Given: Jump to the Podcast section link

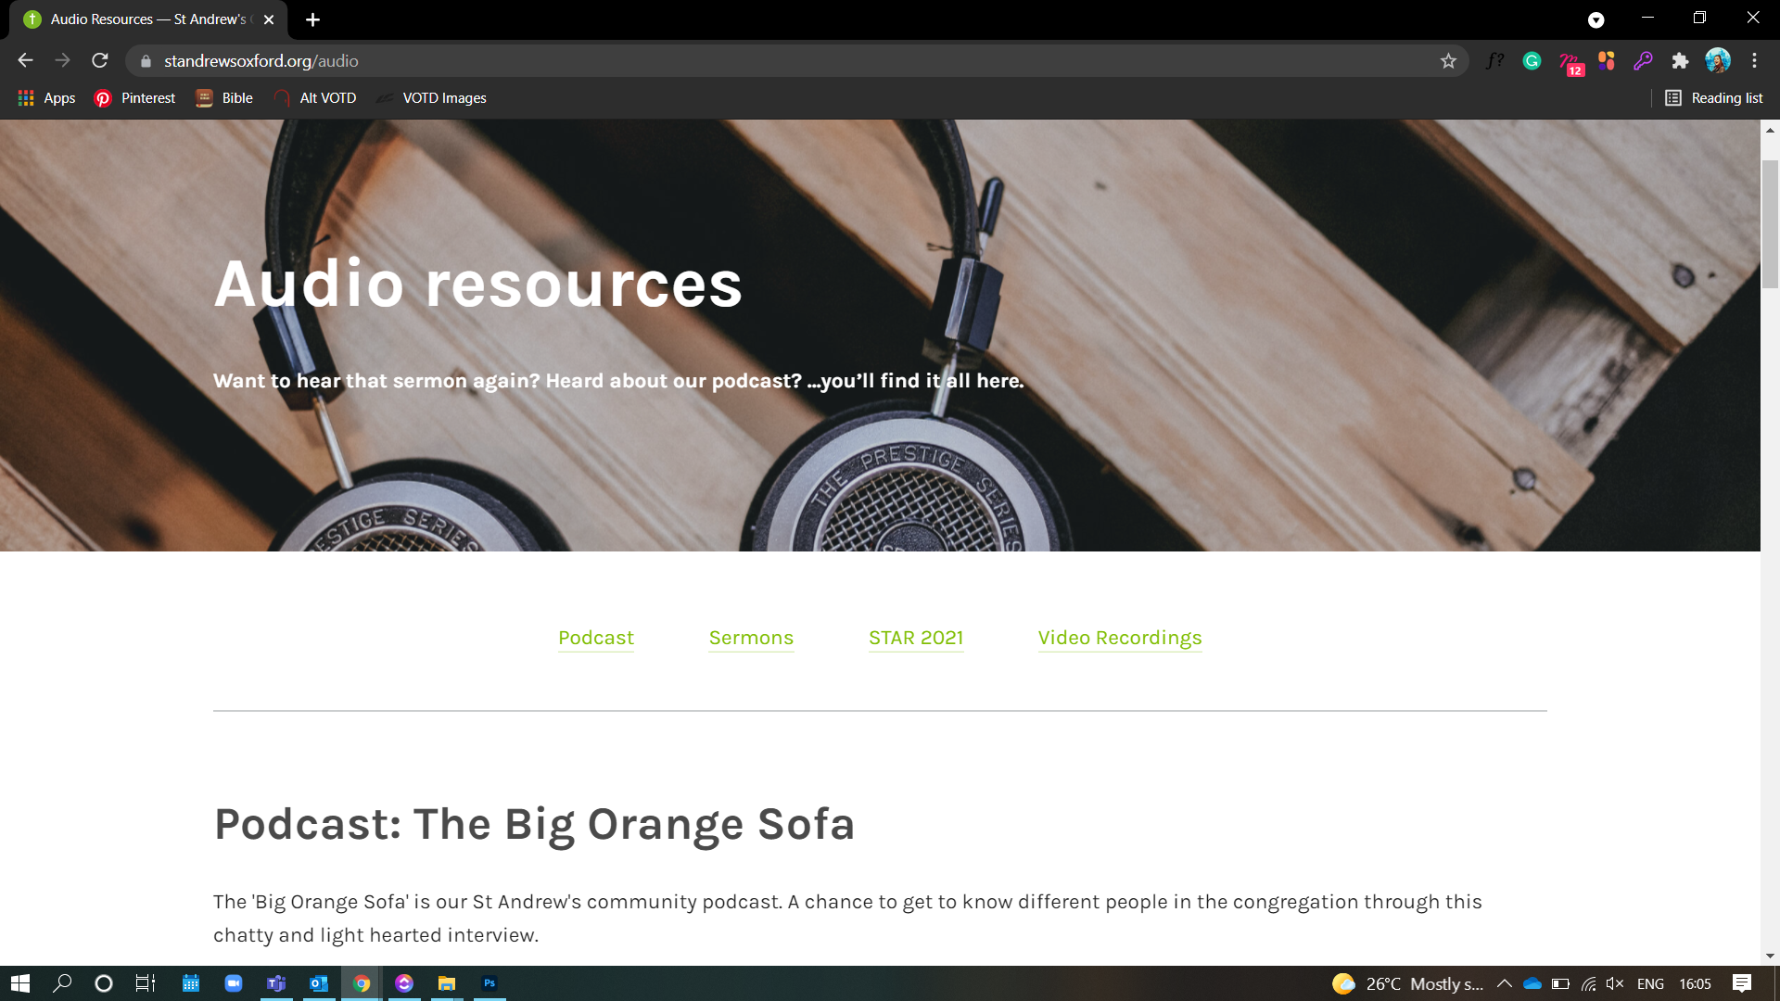Looking at the screenshot, I should tap(596, 638).
